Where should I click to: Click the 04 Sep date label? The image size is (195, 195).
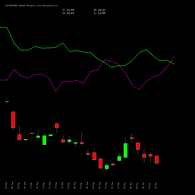pos(143,186)
